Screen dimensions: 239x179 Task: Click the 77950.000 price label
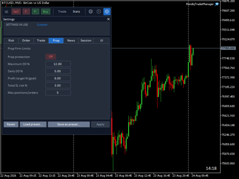point(228,48)
